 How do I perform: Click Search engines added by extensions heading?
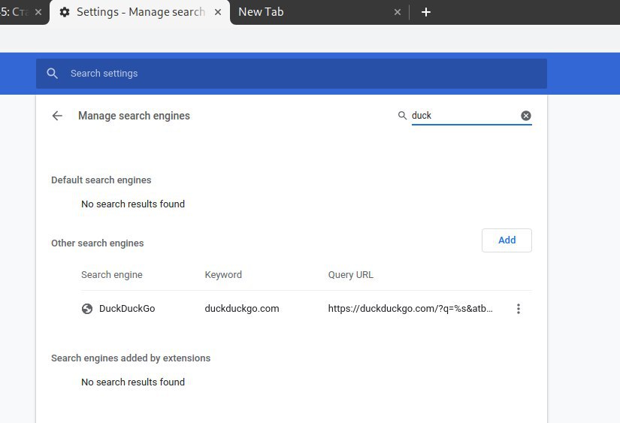[131, 358]
